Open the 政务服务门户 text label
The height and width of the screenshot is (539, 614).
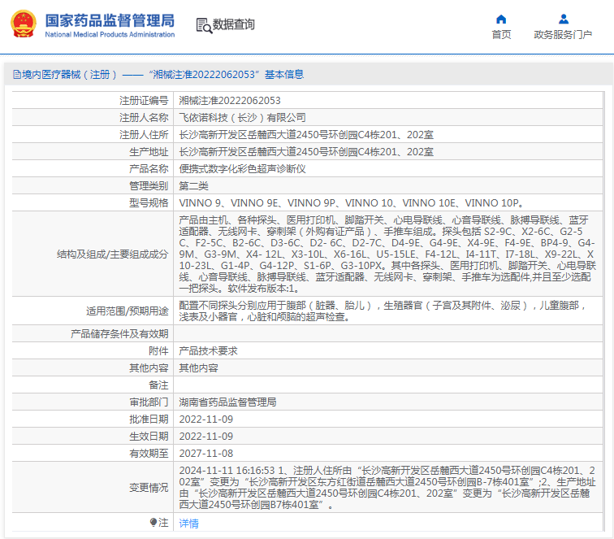point(563,34)
